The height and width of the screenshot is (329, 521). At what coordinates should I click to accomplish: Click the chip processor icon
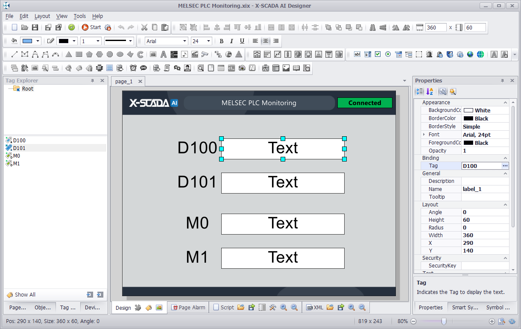[100, 68]
